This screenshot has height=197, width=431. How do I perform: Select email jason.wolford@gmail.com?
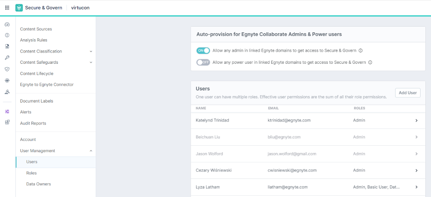[x=292, y=154]
